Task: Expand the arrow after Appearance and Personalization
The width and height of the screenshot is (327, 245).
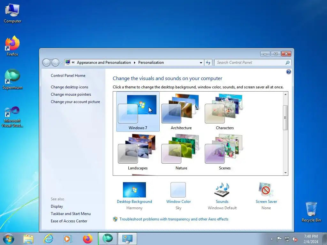Action: (134, 63)
